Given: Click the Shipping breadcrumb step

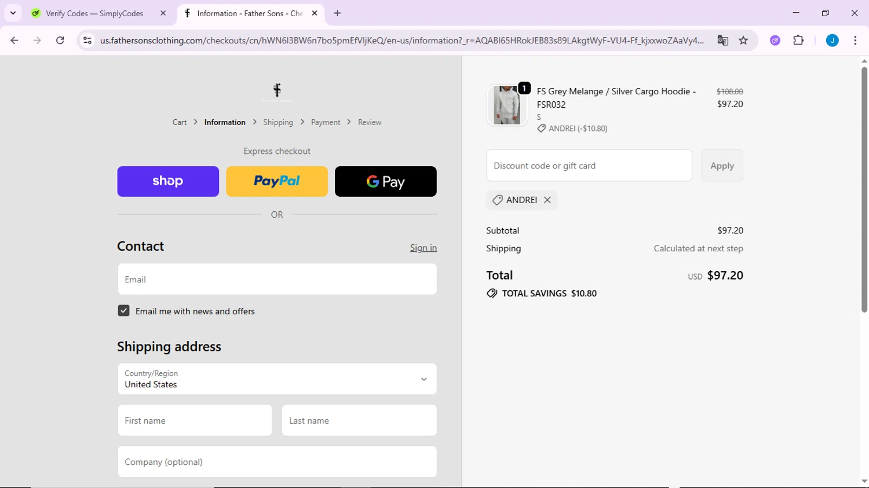Looking at the screenshot, I should [x=278, y=122].
